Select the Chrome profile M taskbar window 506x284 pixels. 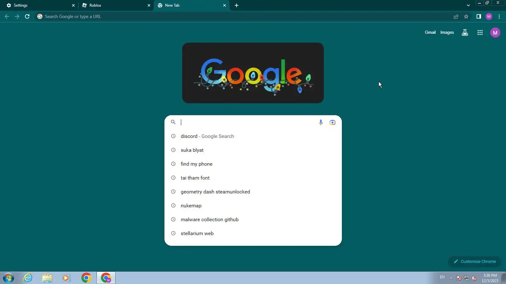coord(106,278)
